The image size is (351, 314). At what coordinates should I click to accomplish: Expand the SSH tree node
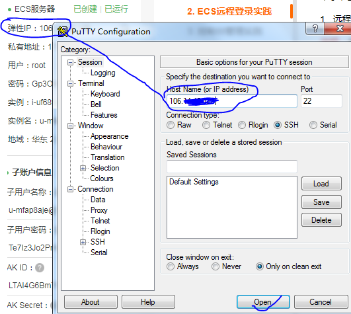[83, 242]
